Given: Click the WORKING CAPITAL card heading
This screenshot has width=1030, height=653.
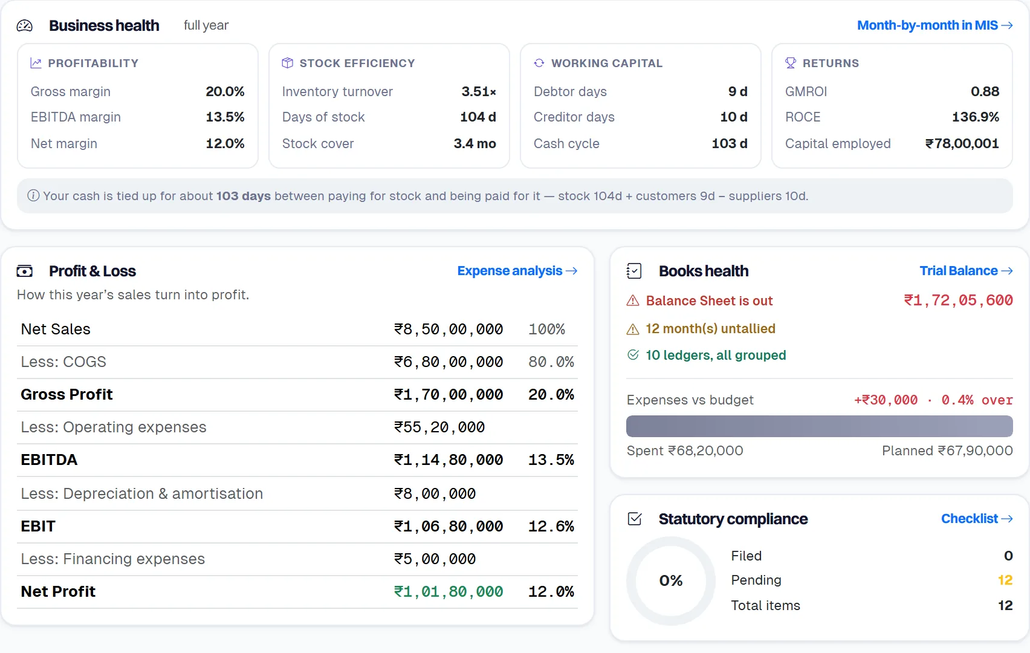Looking at the screenshot, I should [x=607, y=63].
